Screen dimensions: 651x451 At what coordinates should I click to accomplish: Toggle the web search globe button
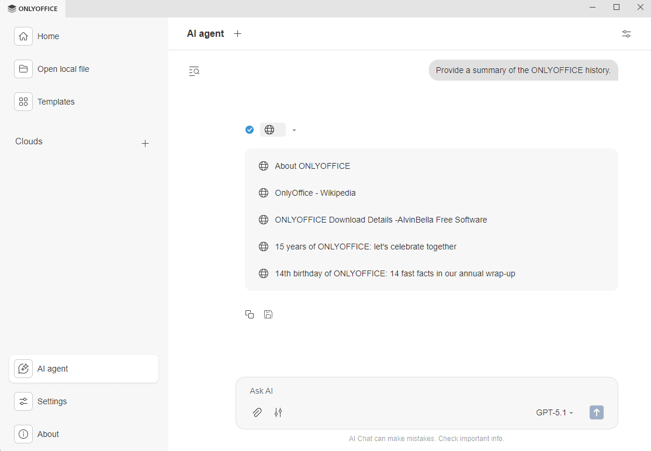270,130
